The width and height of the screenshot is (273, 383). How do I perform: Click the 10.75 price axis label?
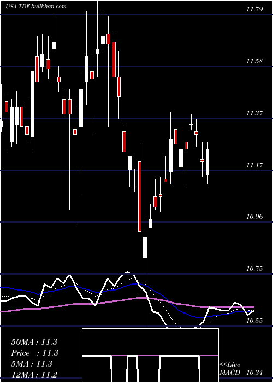coord(254,269)
